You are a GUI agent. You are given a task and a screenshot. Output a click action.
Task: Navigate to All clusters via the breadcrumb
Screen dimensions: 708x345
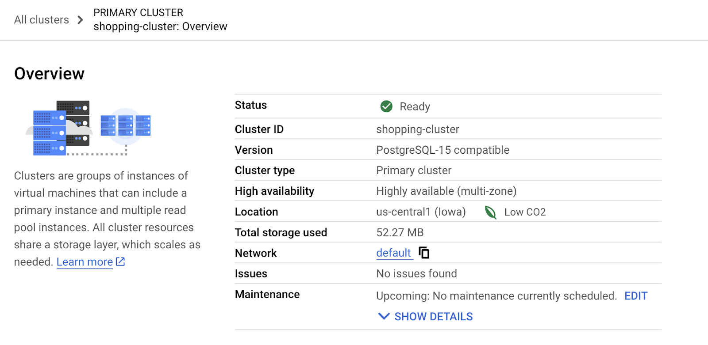(x=41, y=19)
